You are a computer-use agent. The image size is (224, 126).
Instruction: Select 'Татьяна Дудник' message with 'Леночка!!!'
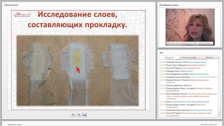coord(183,106)
